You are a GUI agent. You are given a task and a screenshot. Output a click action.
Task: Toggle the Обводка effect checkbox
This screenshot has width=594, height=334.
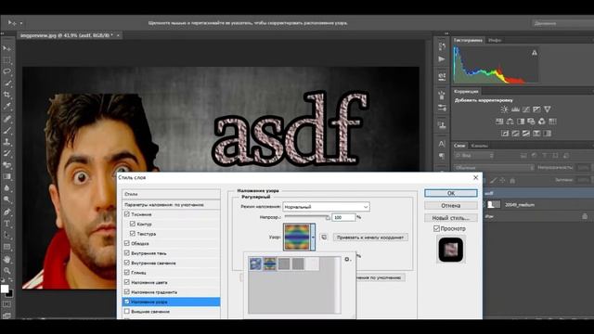(x=127, y=243)
